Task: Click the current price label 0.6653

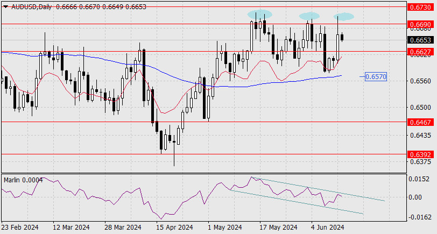Action: 421,40
